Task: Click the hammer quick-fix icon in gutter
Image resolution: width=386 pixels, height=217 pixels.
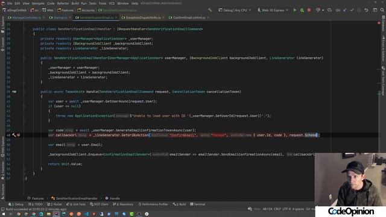Action: [14, 135]
